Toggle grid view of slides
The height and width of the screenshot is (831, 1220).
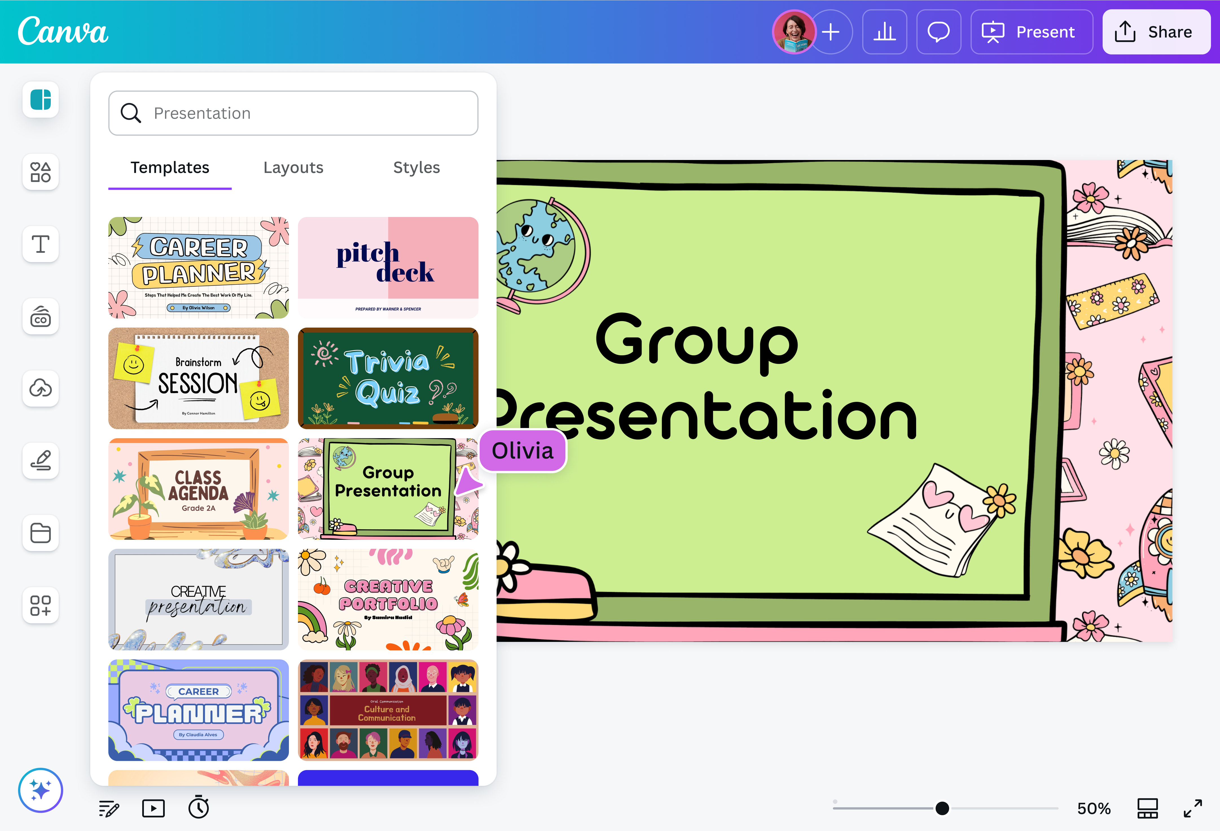pos(1147,808)
